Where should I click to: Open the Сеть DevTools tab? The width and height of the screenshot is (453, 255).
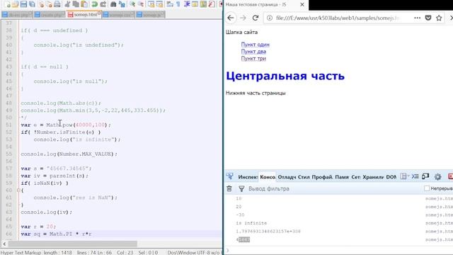pyautogui.click(x=355, y=177)
